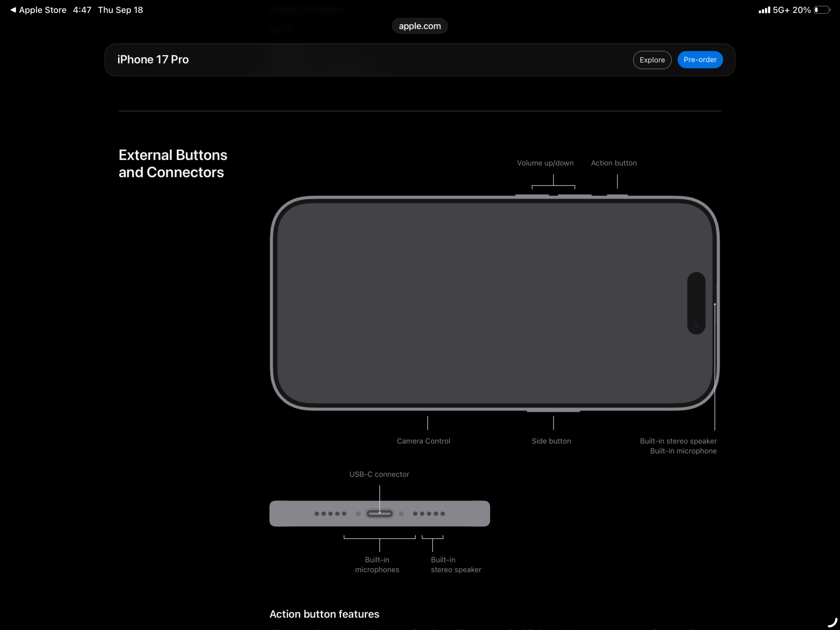The image size is (840, 630).
Task: Tap the back arrow to Apple Store
Action: [x=13, y=10]
